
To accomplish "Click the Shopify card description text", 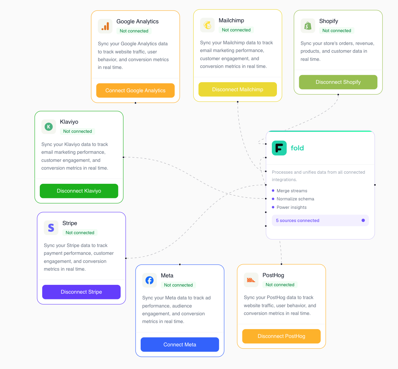I will click(x=337, y=51).
